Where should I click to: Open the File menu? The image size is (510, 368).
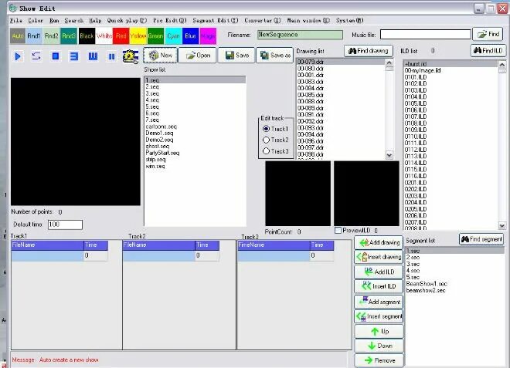tap(16, 20)
